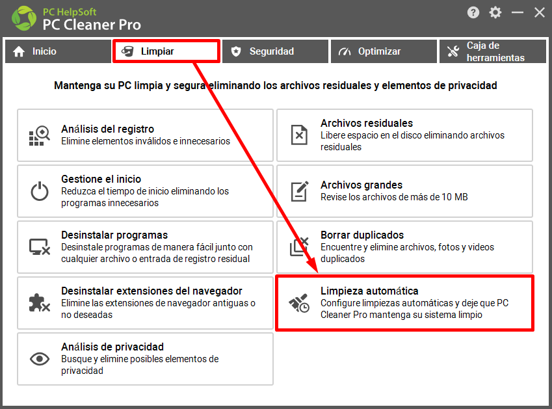The image size is (552, 409).
Task: Open Desinstalar extensiones del navegador
Action: tap(146, 303)
